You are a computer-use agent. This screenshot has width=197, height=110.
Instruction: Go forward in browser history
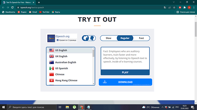8,8
